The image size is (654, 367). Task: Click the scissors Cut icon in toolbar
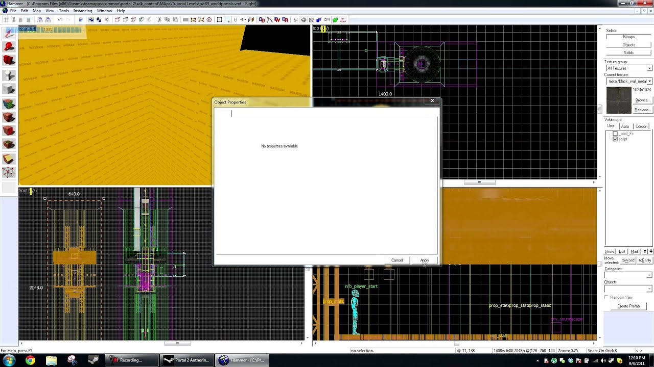point(159,19)
